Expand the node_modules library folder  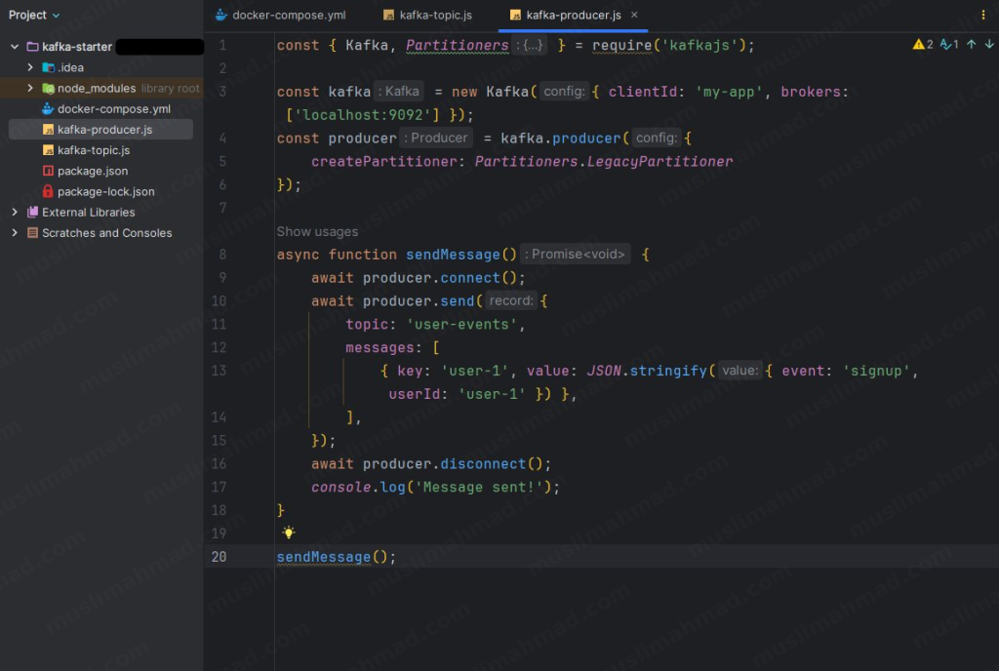pos(29,88)
